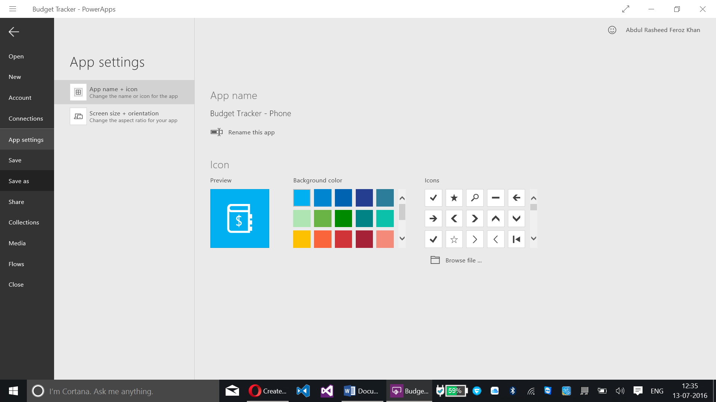Pick the thin right chevron icon

[475, 239]
